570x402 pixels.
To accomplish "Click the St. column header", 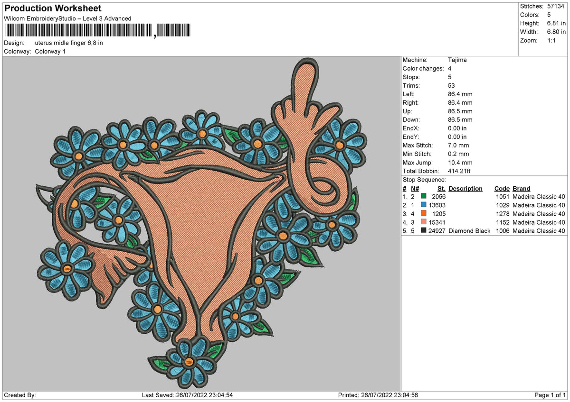I will tap(441, 189).
